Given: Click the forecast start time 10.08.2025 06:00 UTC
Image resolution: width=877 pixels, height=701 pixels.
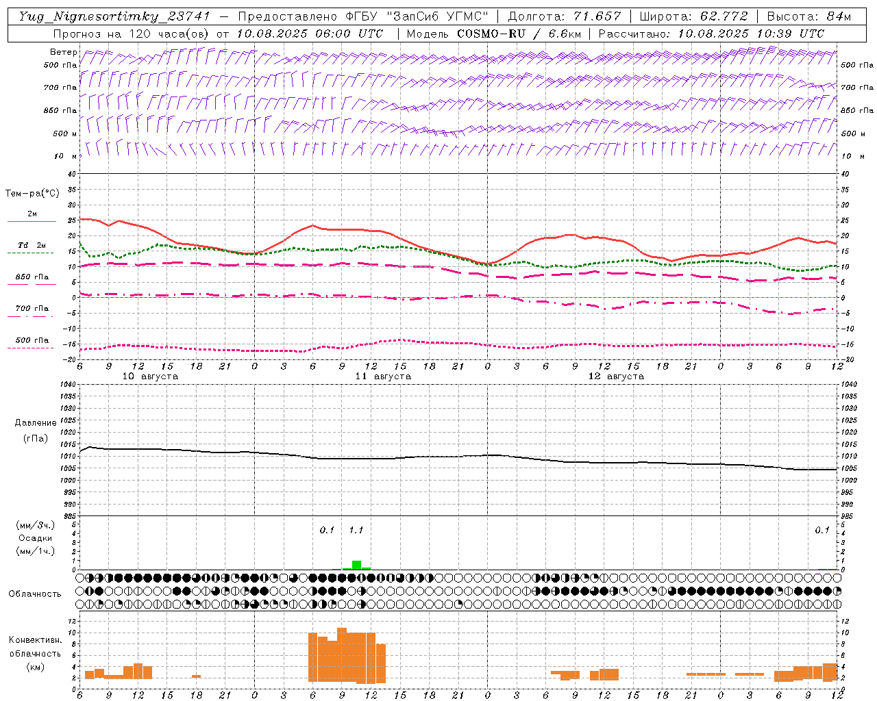Looking at the screenshot, I should (310, 34).
